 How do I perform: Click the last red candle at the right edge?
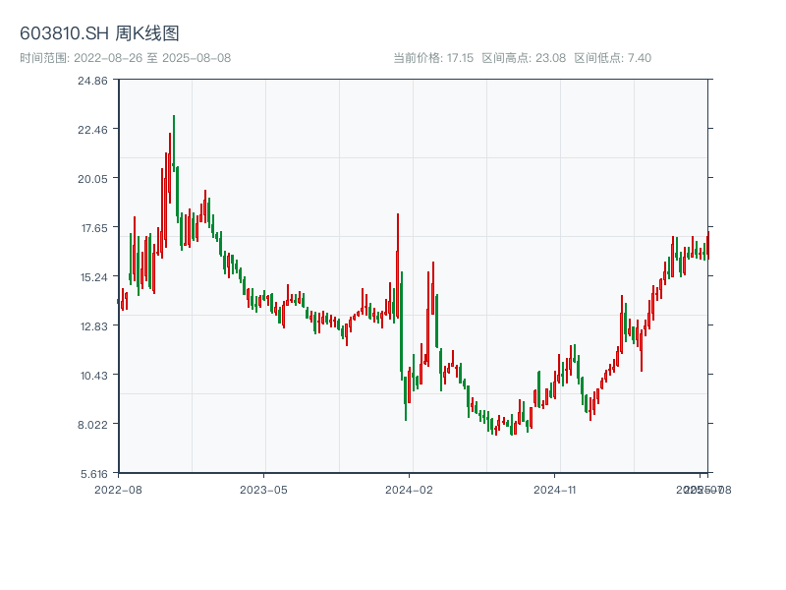(708, 245)
